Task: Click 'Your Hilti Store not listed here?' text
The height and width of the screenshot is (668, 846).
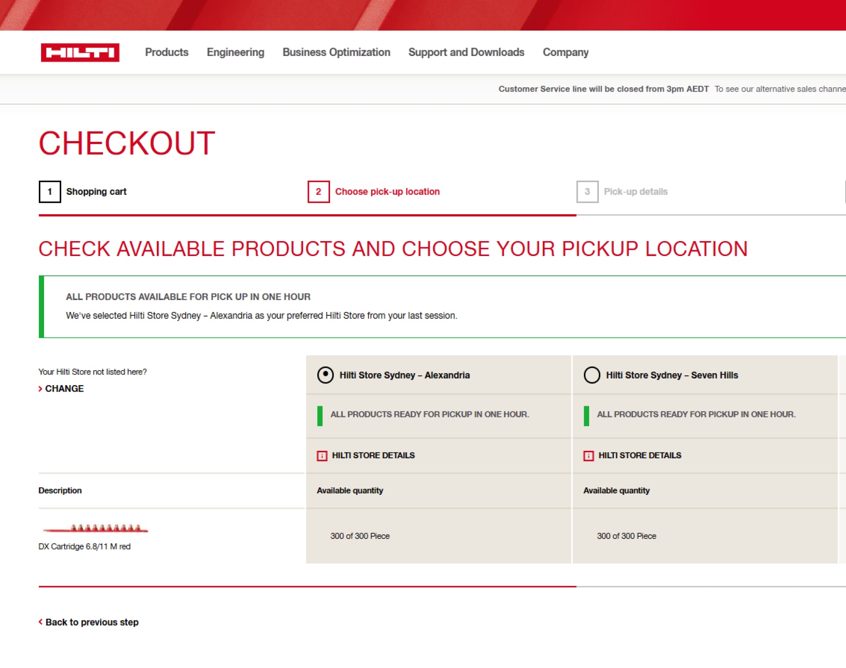Action: pos(93,372)
